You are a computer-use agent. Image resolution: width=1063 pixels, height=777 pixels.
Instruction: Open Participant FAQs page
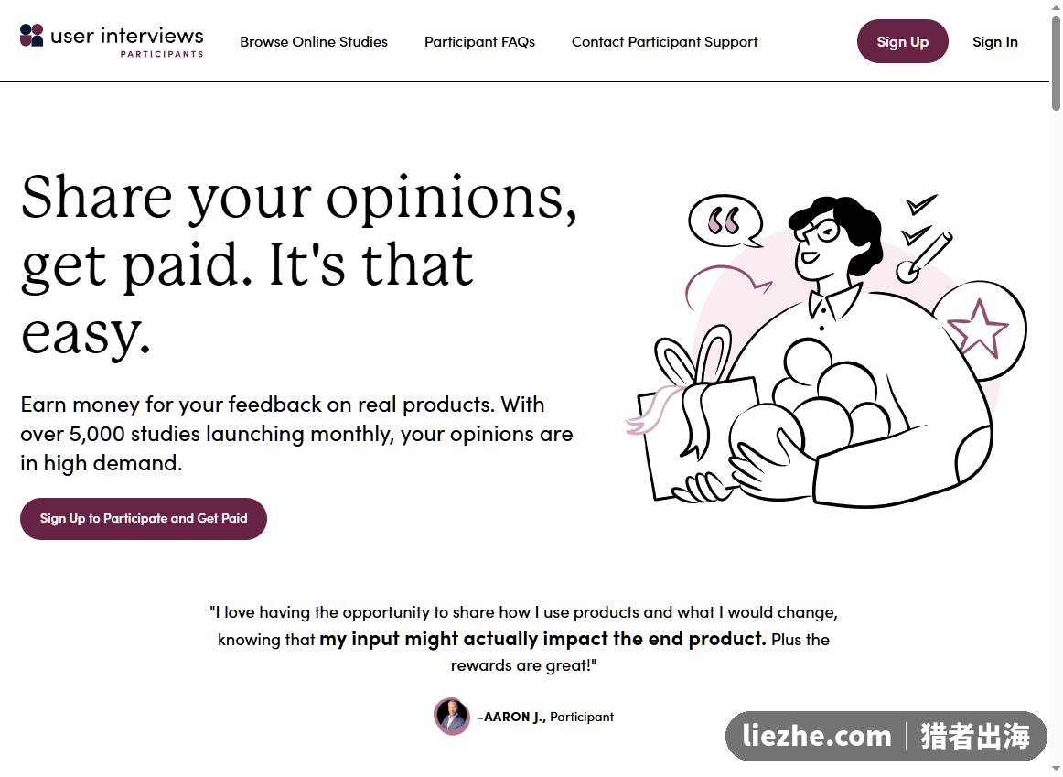coord(479,42)
